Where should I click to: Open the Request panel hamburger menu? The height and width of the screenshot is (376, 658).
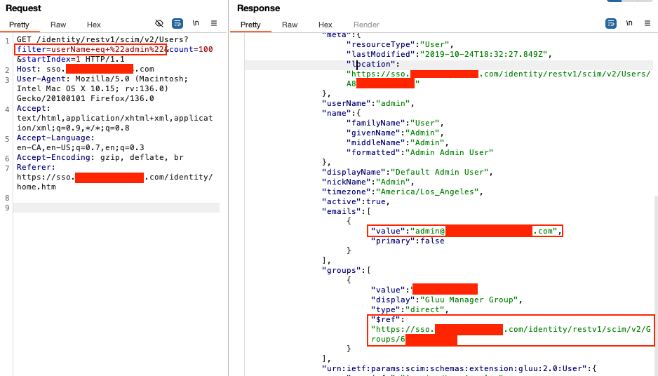[214, 23]
